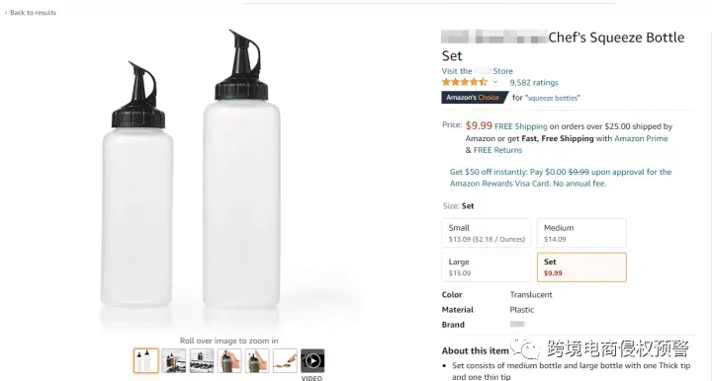Viewport: 712px width, 381px height.
Task: Visit the brand Store link
Action: coord(478,71)
